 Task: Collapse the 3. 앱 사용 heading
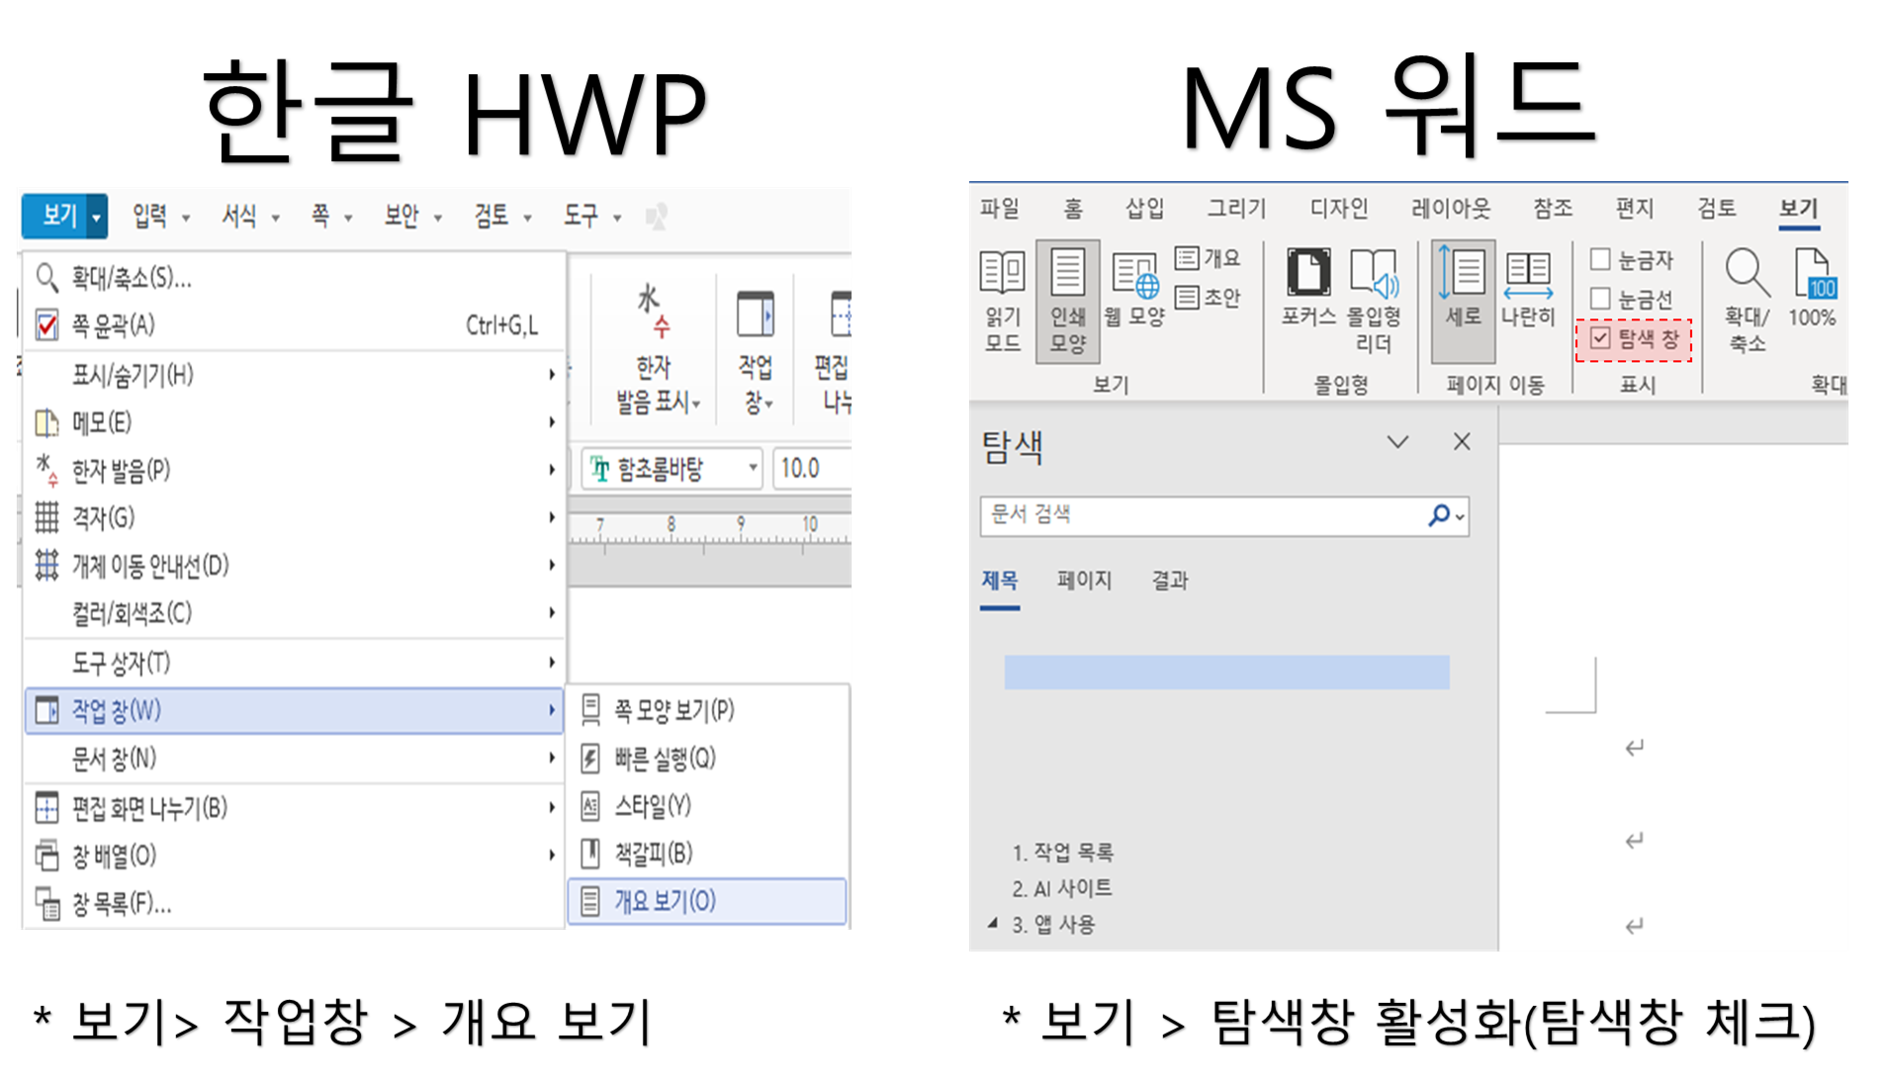pos(992,923)
